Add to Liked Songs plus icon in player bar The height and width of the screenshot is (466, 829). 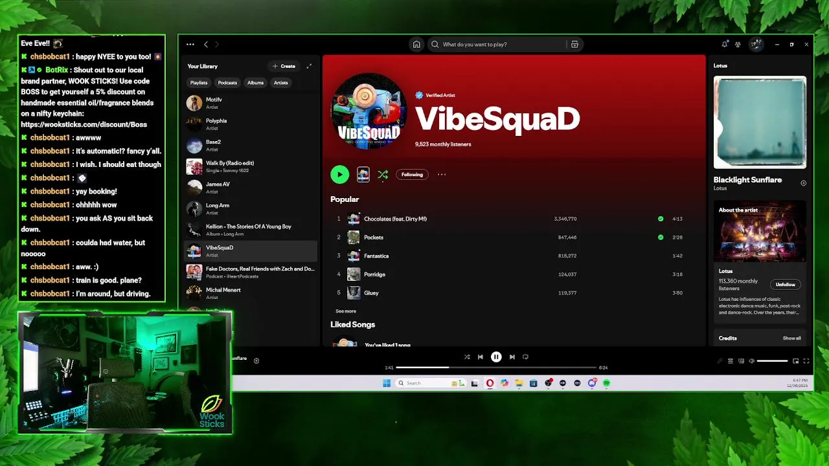pos(256,361)
